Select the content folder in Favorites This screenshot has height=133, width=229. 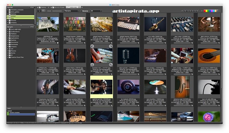(x=21, y=16)
